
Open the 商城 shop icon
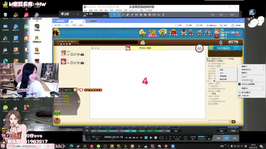click(191, 32)
